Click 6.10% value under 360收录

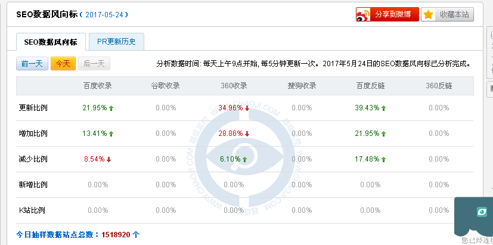point(230,159)
